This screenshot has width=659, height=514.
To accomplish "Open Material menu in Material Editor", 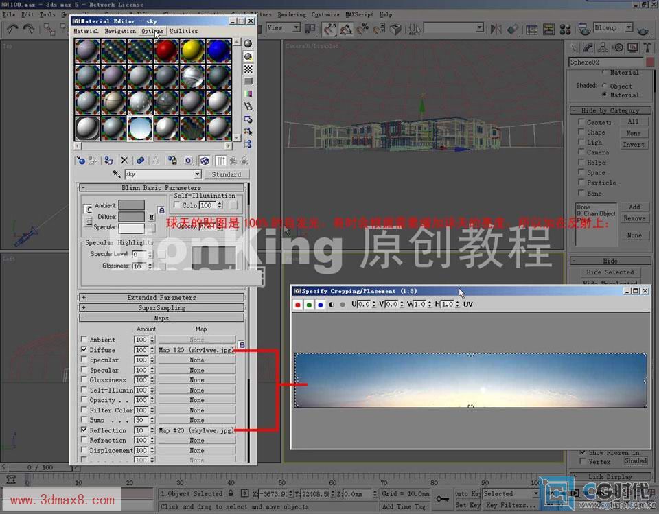I will pos(86,31).
